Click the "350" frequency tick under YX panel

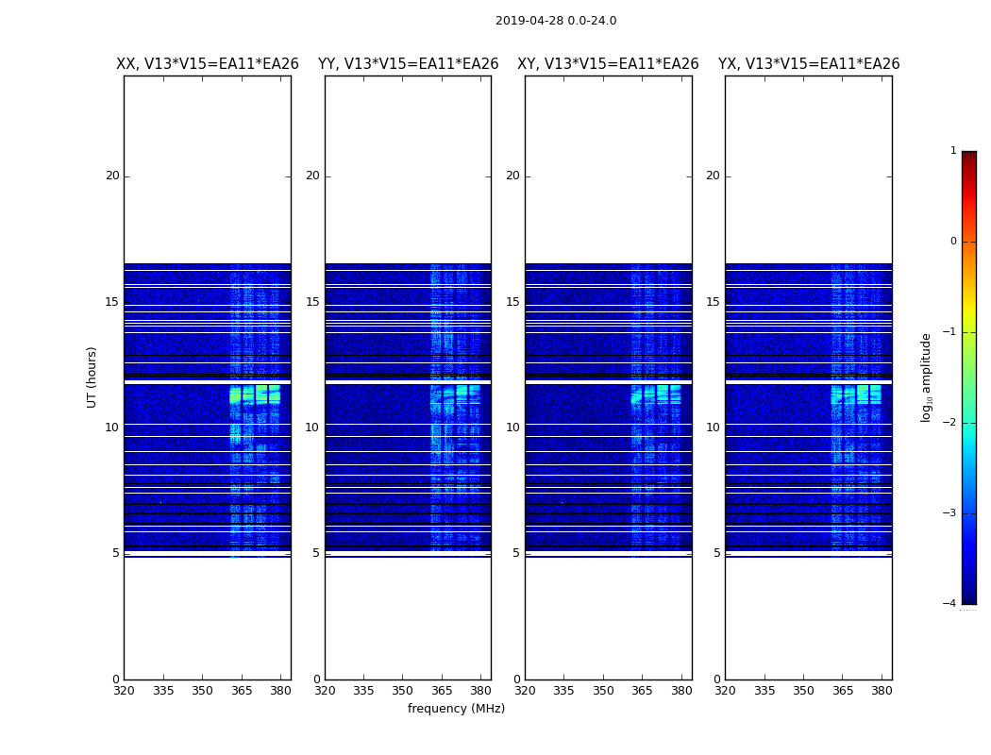point(803,691)
